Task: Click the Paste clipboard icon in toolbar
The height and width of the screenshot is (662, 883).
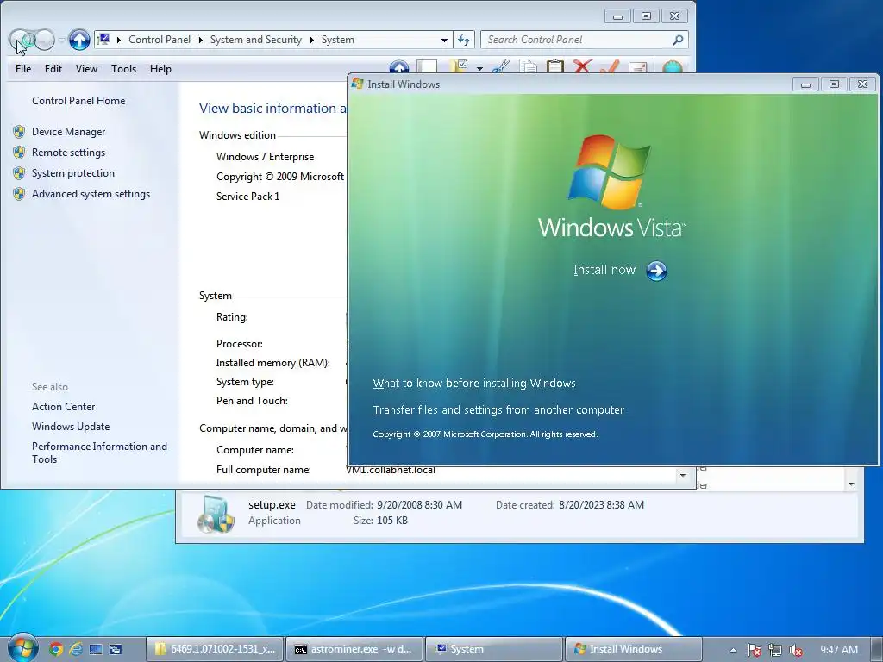Action: (555, 67)
